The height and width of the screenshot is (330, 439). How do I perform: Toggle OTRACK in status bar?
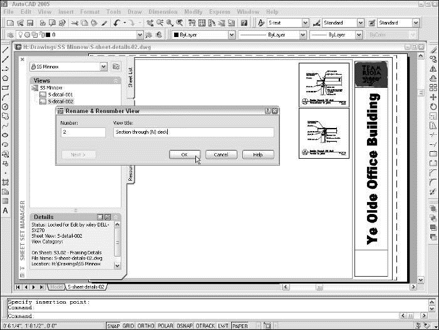(x=205, y=326)
